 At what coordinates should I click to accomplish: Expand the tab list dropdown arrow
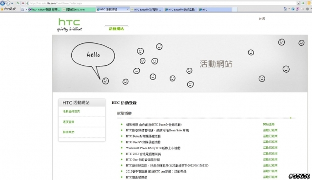pos(26,9)
